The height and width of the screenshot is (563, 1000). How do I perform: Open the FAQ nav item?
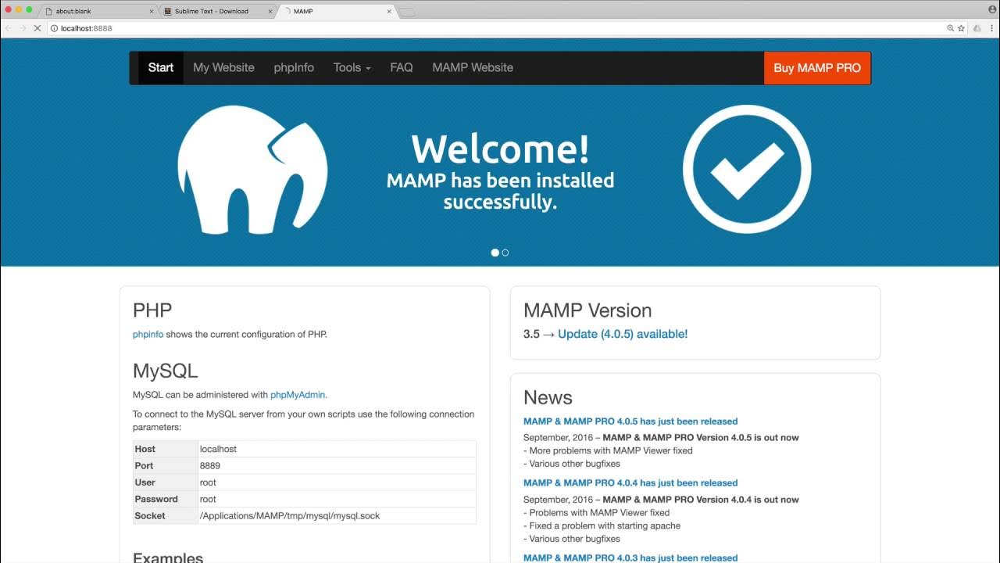pyautogui.click(x=402, y=67)
